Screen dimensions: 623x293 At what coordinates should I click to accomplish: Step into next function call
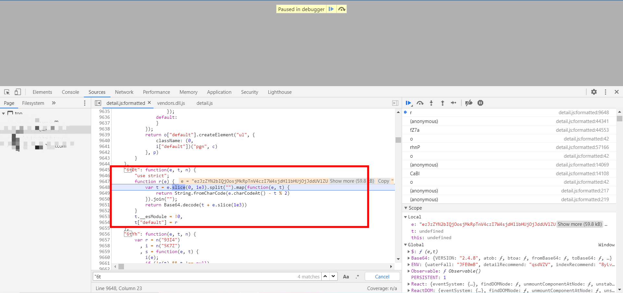point(431,103)
